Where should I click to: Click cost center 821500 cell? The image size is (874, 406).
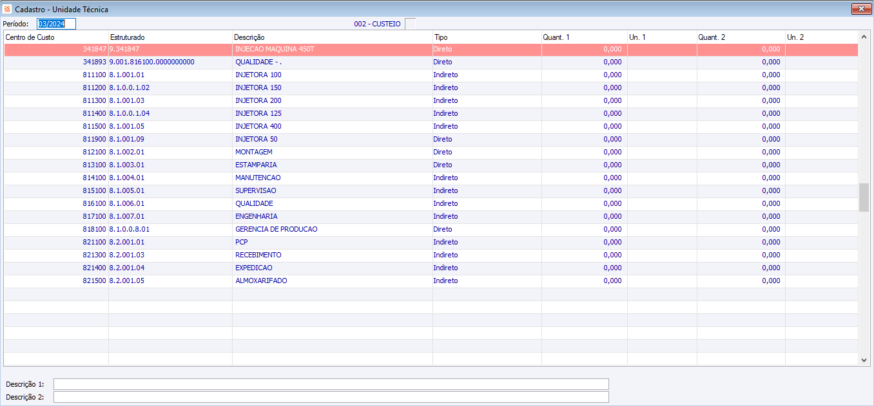[x=56, y=281]
